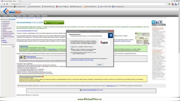
Task: Open Yandex Elements license agreement link
Action: pyautogui.click(x=82, y=60)
